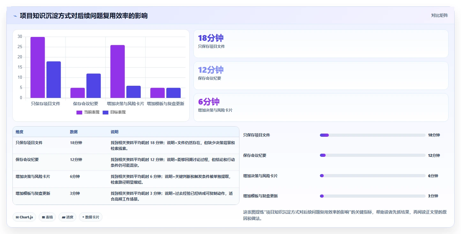Toggle the 当前表现 legend item
461x234 pixels.
tap(88, 112)
